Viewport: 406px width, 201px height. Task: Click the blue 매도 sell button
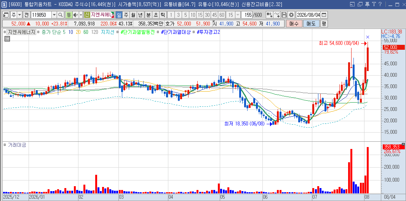point(311,24)
